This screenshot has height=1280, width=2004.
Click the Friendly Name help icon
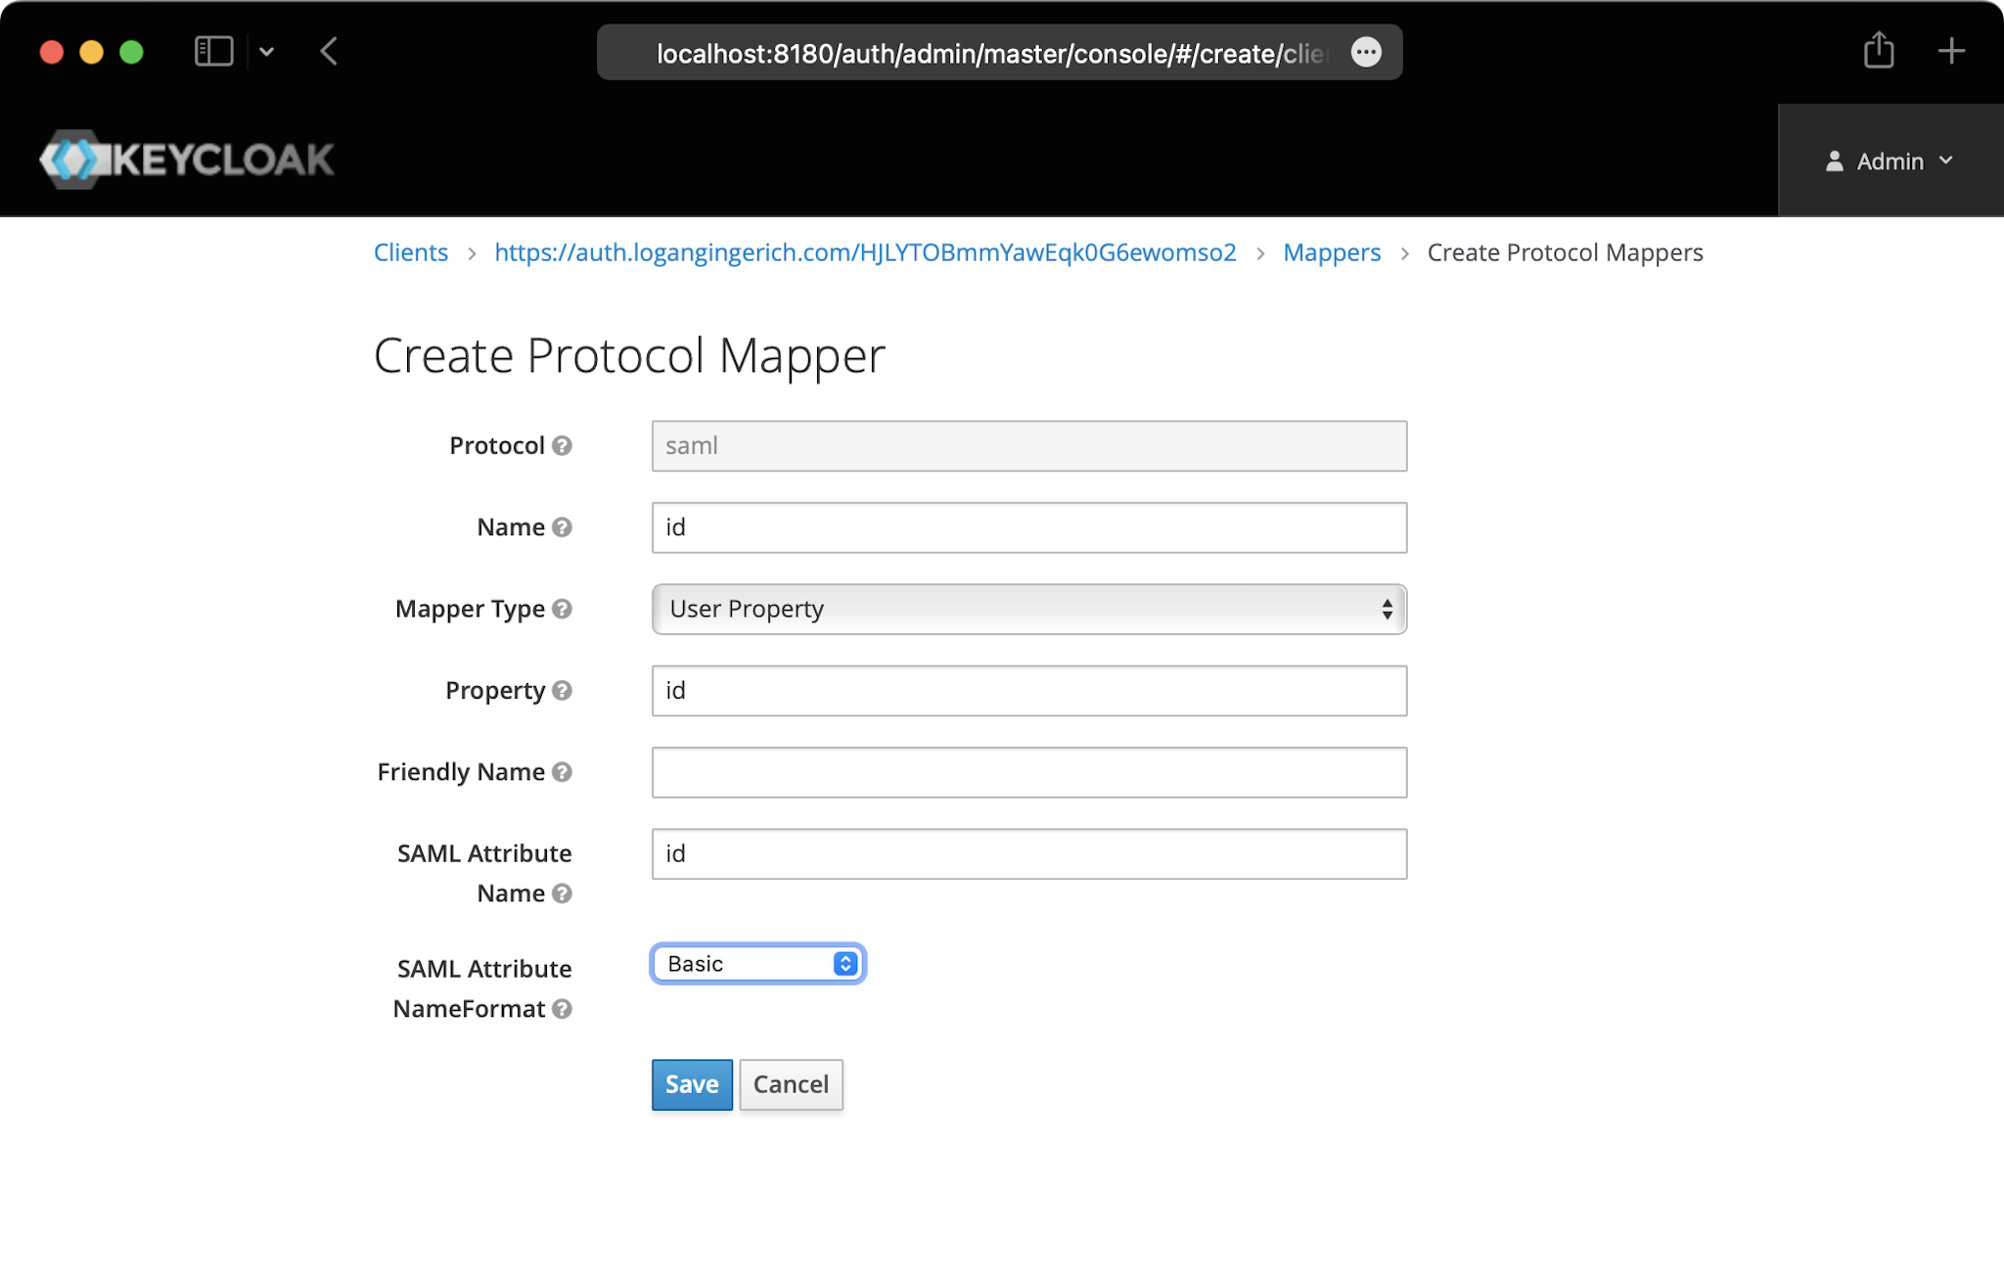[x=562, y=772]
